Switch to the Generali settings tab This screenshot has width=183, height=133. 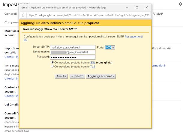[10, 14]
